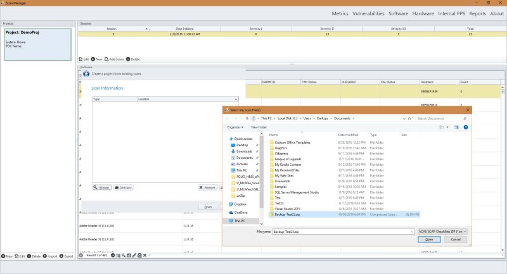Open the view options dropdown arrow
Image resolution: width=507 pixels, height=274 pixels.
coord(447,127)
